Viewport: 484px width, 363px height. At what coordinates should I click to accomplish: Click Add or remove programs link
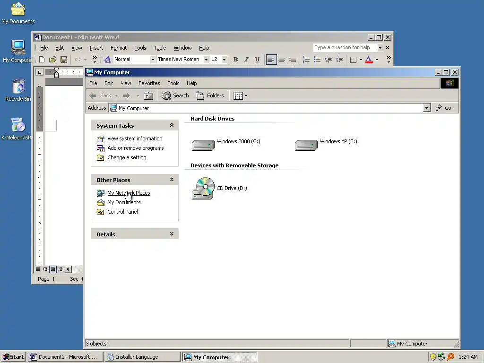[x=136, y=148]
